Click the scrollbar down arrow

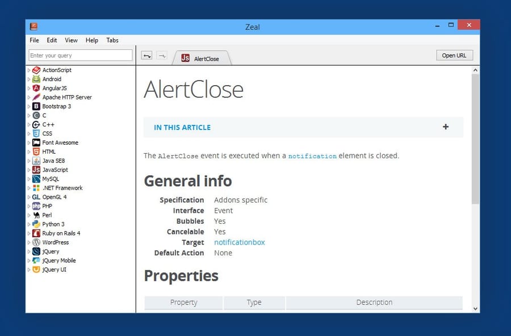(475, 309)
